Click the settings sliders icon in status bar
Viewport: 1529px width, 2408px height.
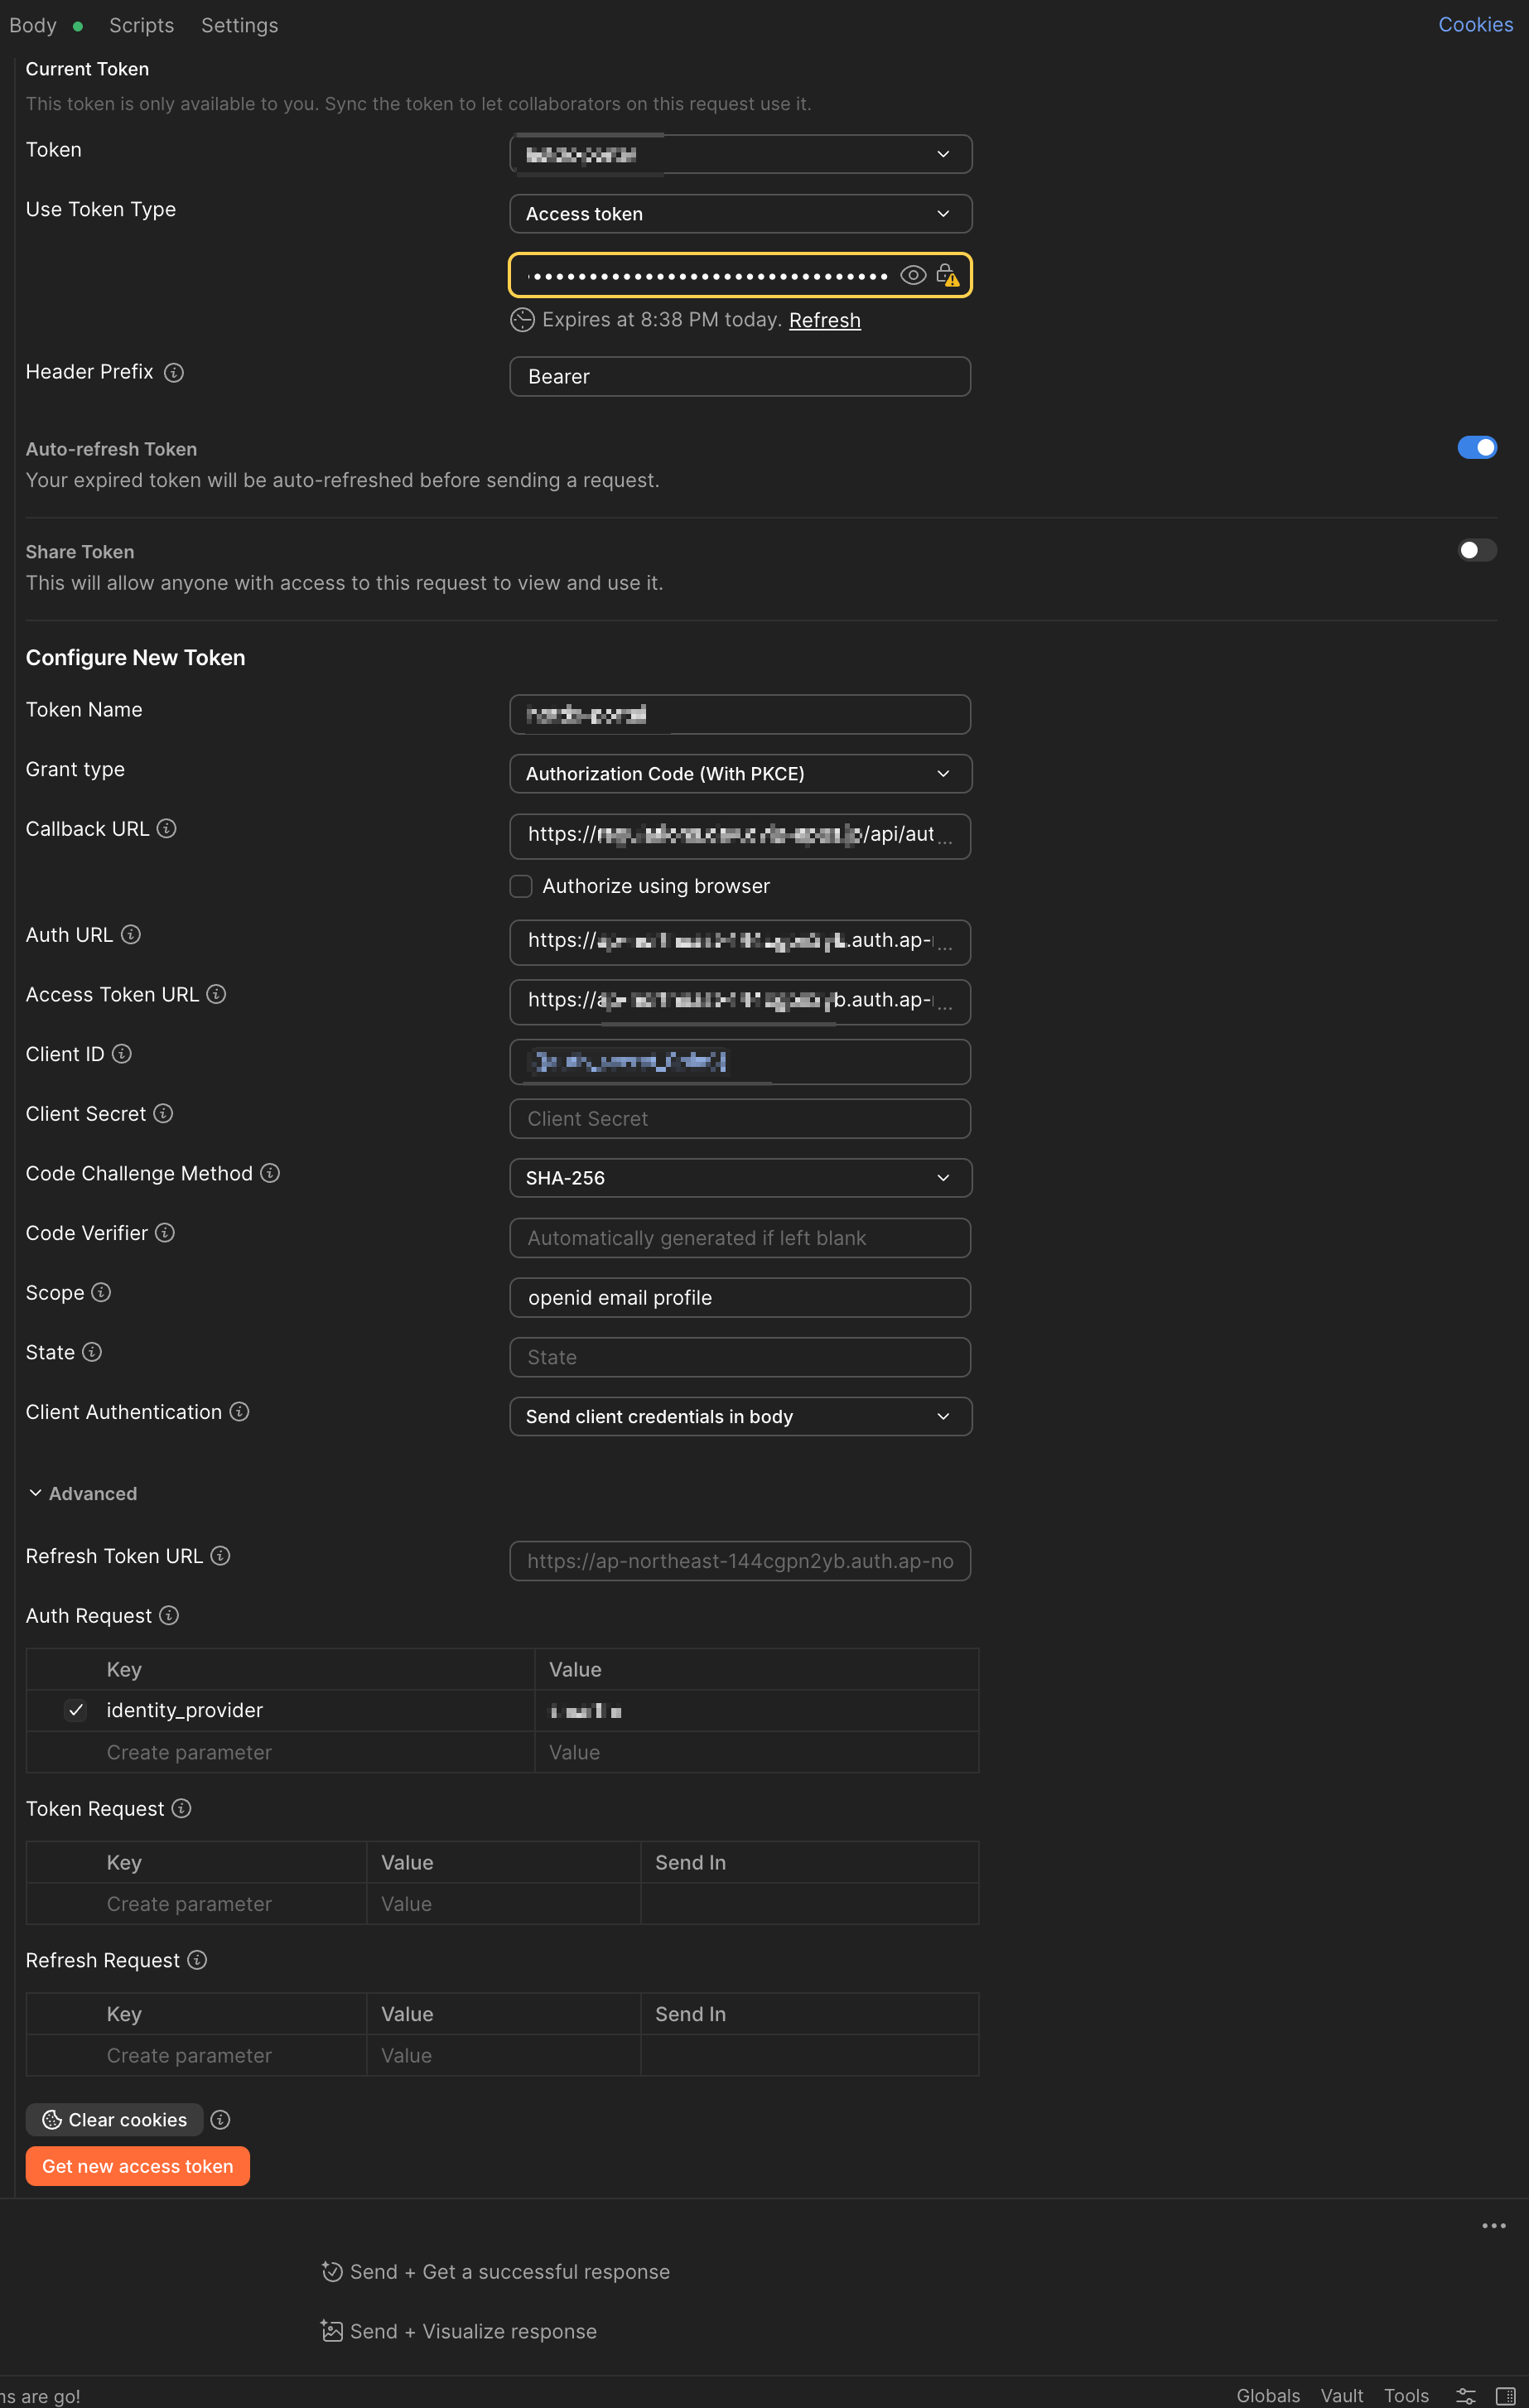(x=1465, y=2395)
